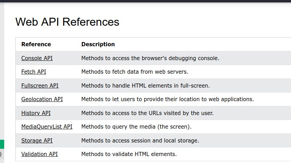Follow the Fullscreen API link
291x163 pixels.
coord(40,86)
